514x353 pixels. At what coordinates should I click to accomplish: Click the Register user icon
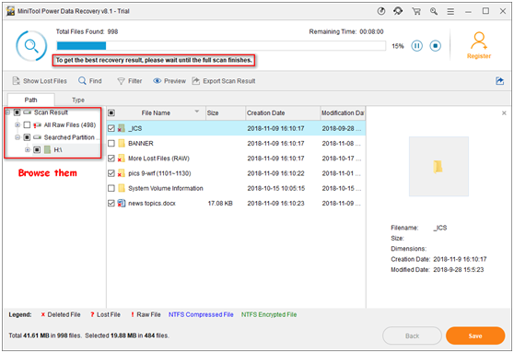pos(479,41)
